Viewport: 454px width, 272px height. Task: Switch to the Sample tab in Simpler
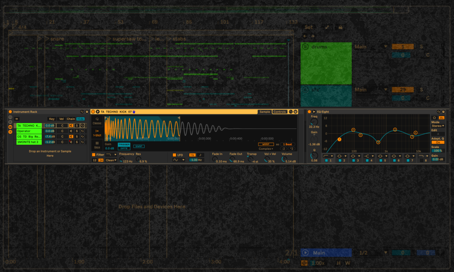pos(265,112)
